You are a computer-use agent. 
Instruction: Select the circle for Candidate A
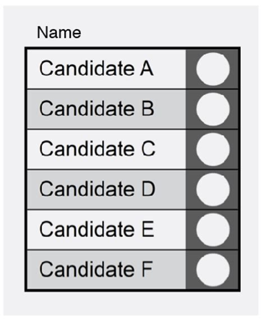pyautogui.click(x=213, y=69)
